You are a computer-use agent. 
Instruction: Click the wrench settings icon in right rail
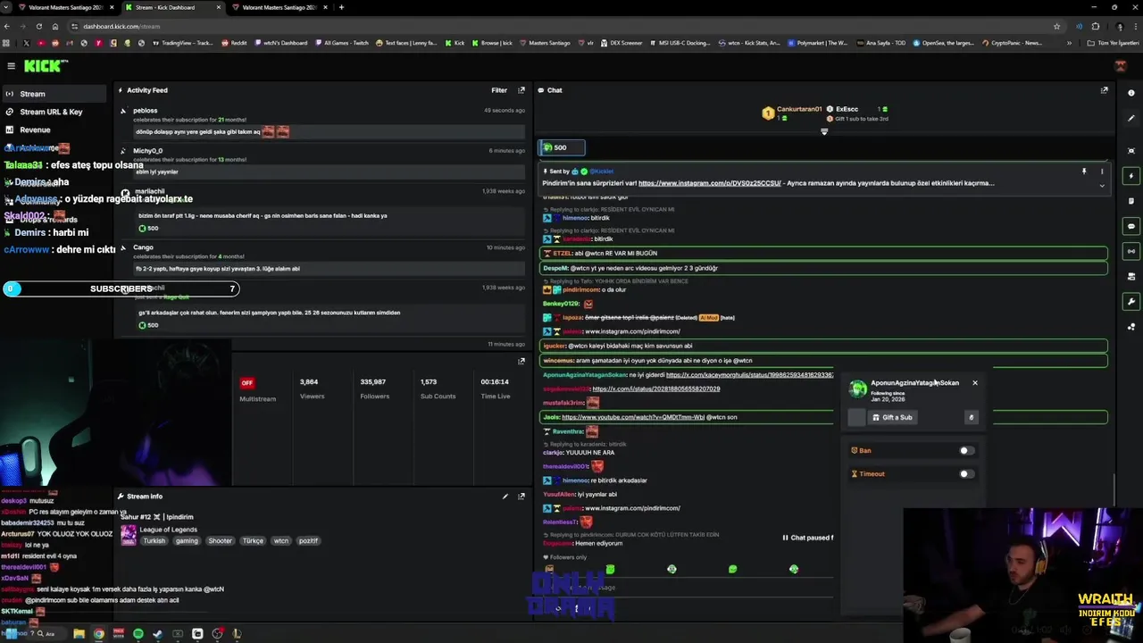(x=1131, y=302)
